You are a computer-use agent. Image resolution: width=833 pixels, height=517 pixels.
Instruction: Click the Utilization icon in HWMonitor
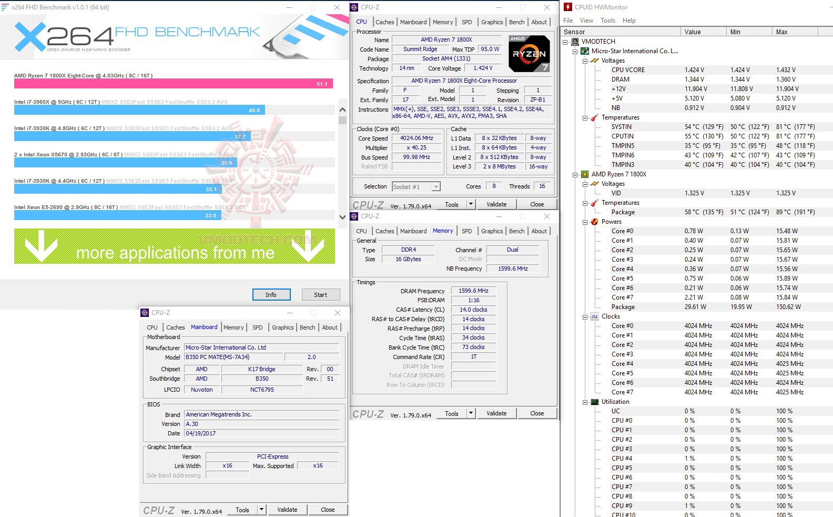tap(595, 402)
